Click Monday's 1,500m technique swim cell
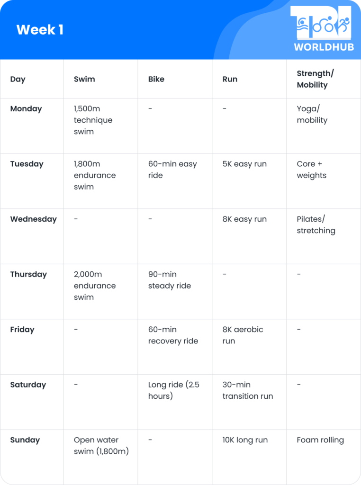361x485 pixels. (x=93, y=120)
